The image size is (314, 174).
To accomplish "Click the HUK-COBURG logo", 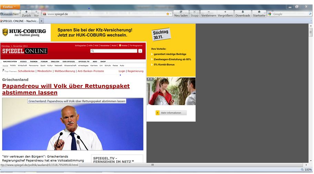I will [24, 32].
